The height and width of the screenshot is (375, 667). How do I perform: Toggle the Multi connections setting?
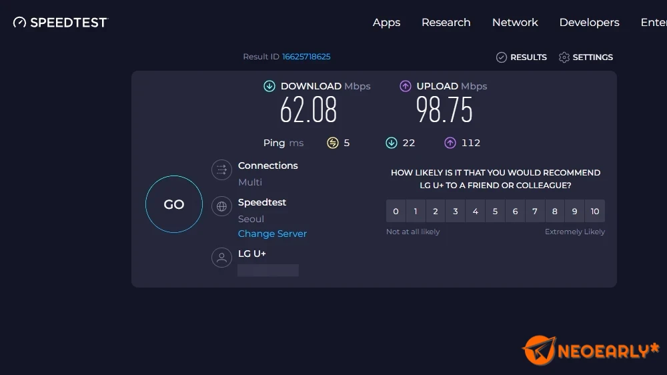click(x=250, y=182)
